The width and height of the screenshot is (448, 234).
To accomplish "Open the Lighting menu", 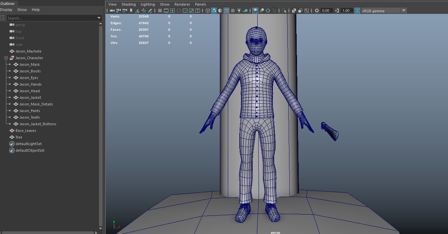I will click(148, 4).
